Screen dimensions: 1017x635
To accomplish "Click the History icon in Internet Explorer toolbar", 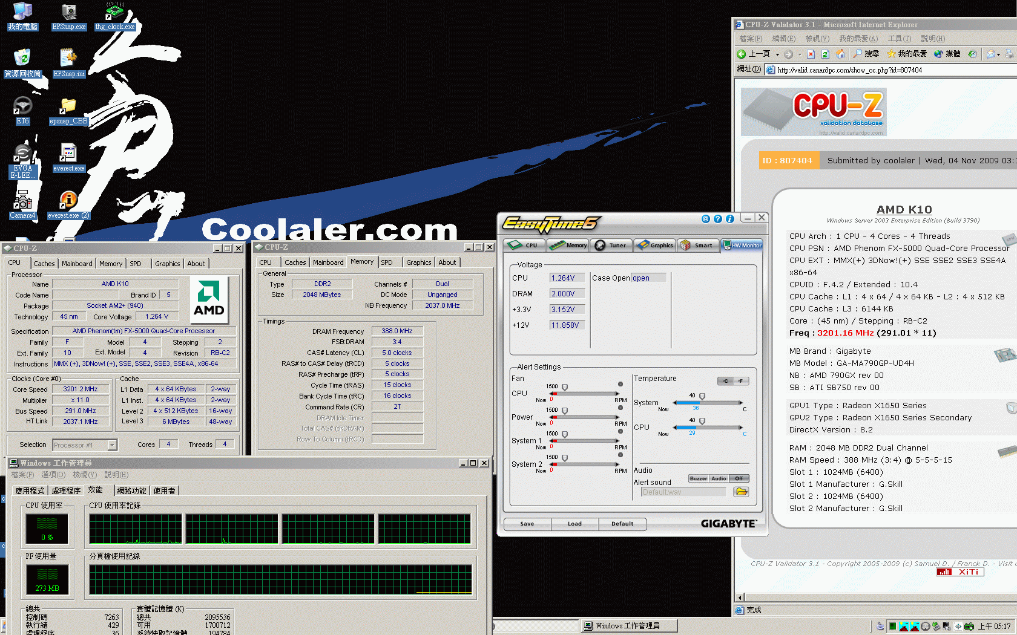I will point(972,54).
